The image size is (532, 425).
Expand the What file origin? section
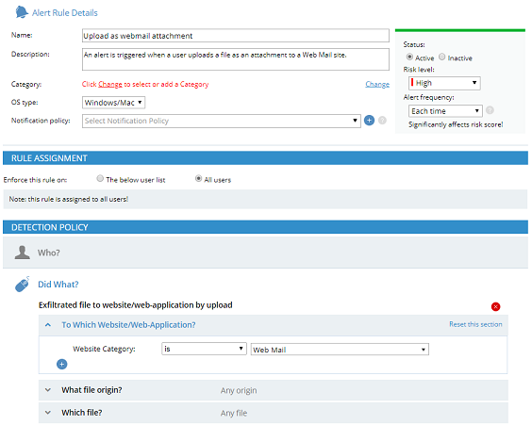[274, 390]
